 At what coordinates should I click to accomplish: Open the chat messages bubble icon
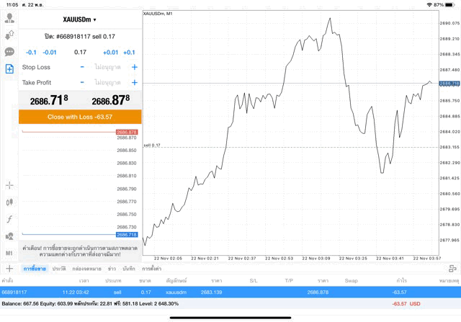(x=9, y=52)
